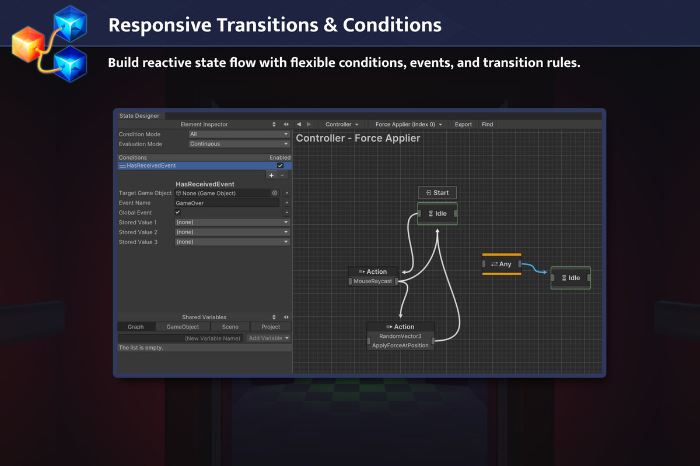Switch to the GameObject variables tab

coord(183,327)
